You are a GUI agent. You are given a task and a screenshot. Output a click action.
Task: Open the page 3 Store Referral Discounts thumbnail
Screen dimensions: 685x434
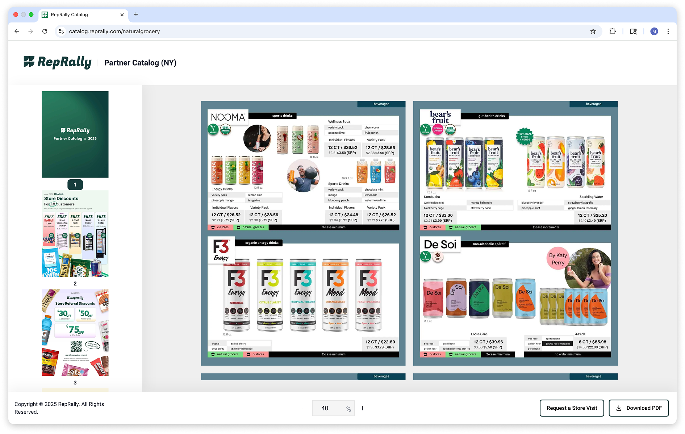click(75, 333)
